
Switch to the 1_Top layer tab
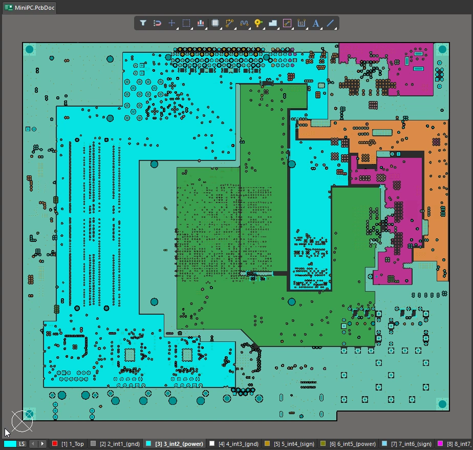click(72, 444)
